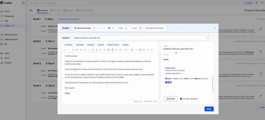Click the undo icon in editor toolbar
Image resolution: width=265 pixels, height=120 pixels.
point(65,50)
